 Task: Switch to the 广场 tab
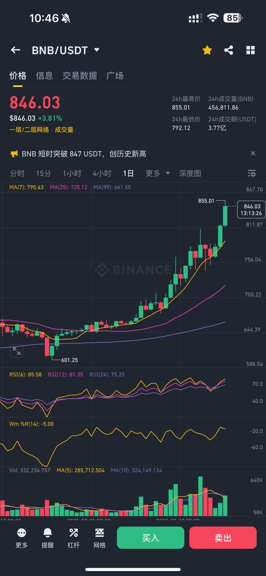[x=115, y=75]
